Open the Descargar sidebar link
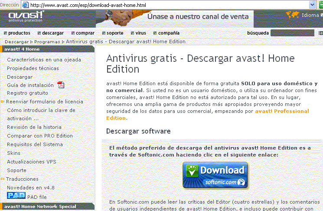Image resolution: width=323 pixels, height=211 pixels. (x=20, y=77)
